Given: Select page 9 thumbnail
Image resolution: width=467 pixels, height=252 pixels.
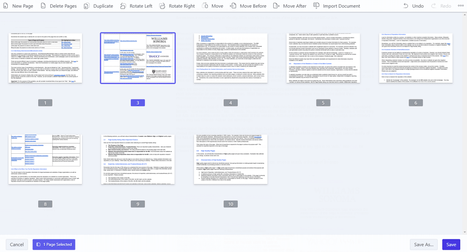Looking at the screenshot, I should (x=138, y=159).
